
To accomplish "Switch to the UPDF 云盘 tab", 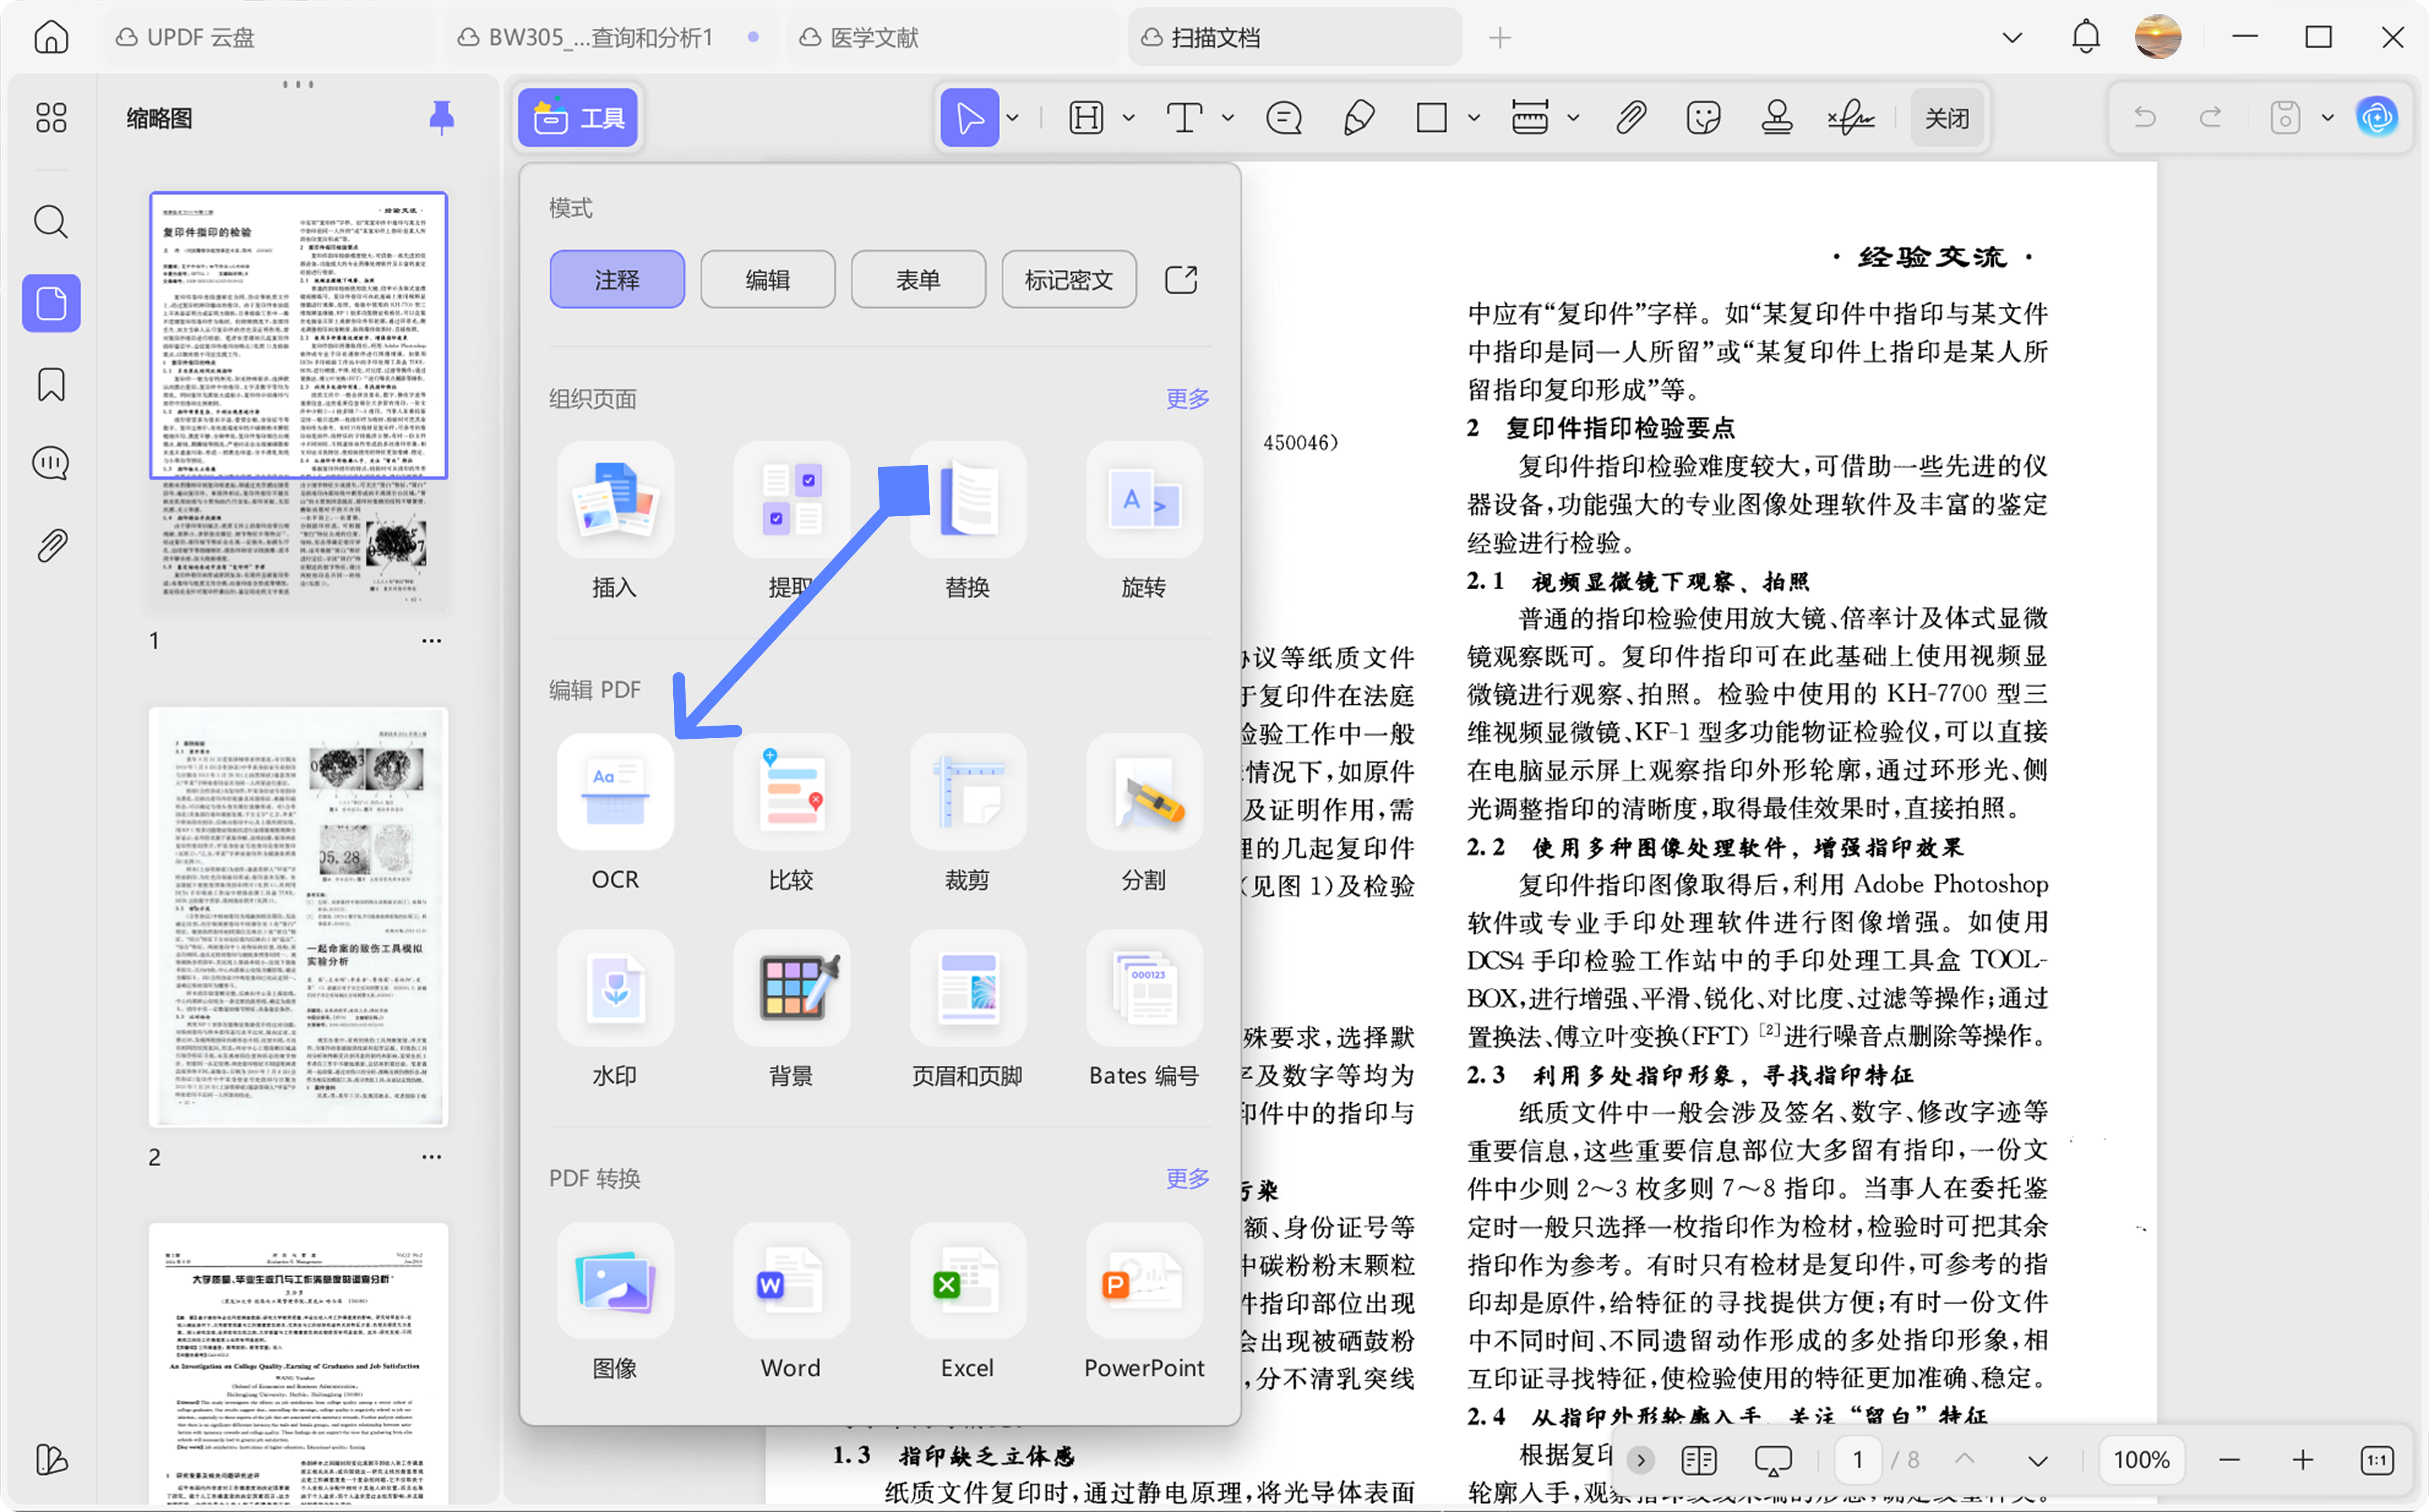I will pos(200,38).
